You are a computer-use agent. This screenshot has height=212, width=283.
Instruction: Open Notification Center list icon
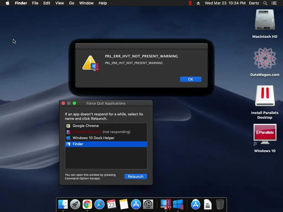[x=274, y=3]
